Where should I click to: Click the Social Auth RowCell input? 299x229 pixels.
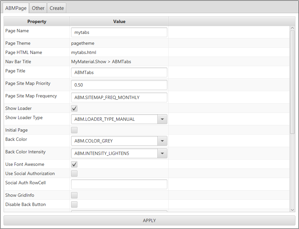[x=119, y=184]
